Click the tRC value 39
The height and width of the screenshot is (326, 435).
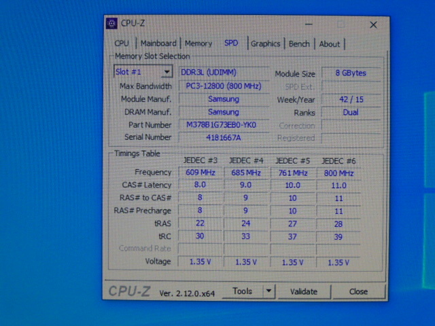pos(338,237)
